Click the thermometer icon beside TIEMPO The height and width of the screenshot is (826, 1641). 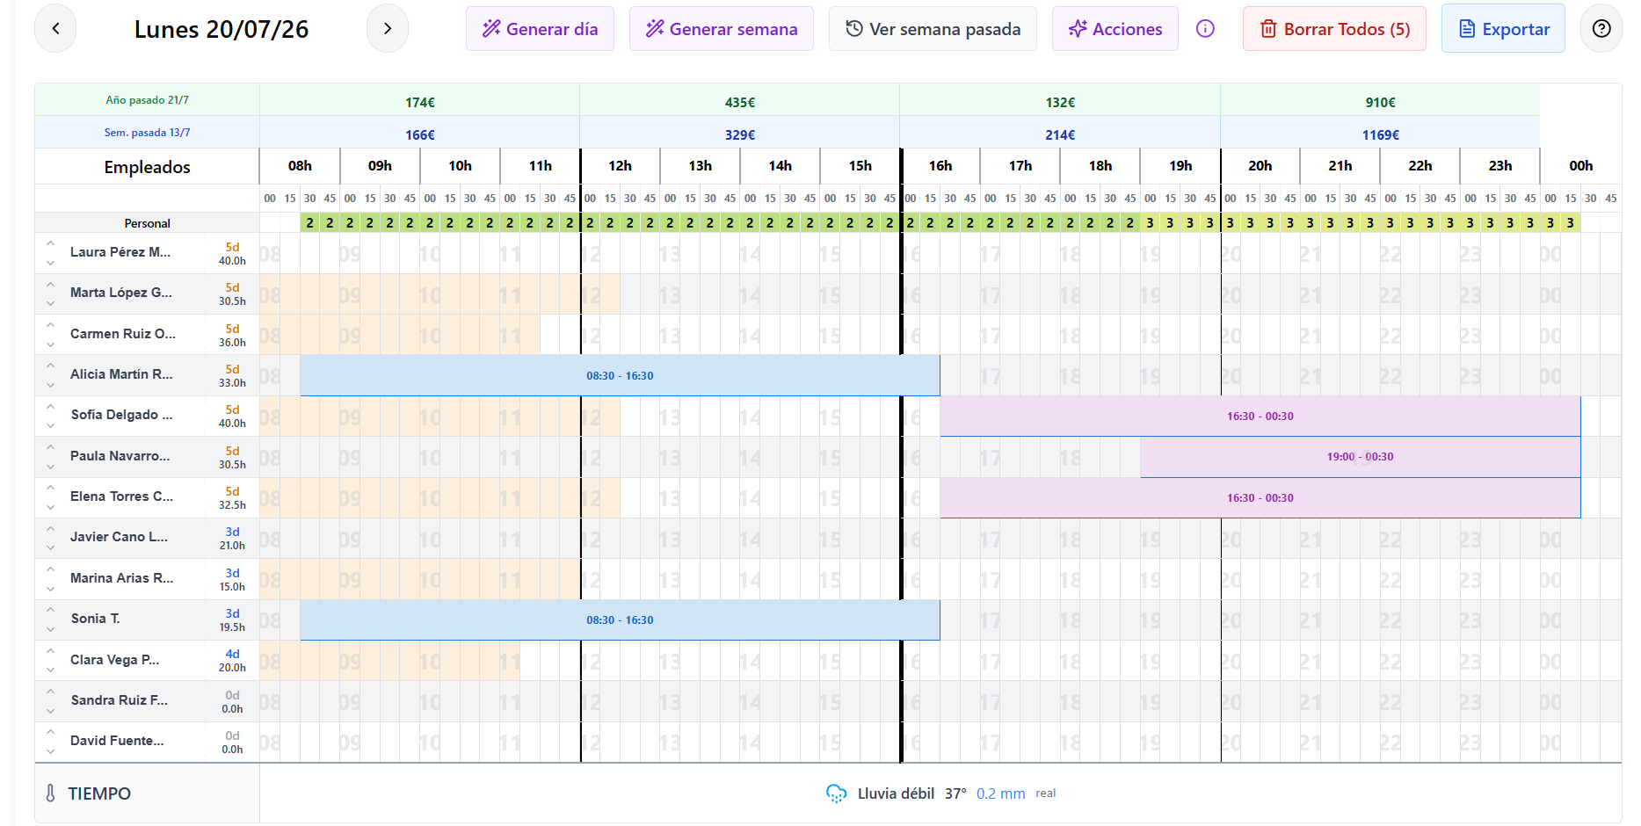coord(50,793)
